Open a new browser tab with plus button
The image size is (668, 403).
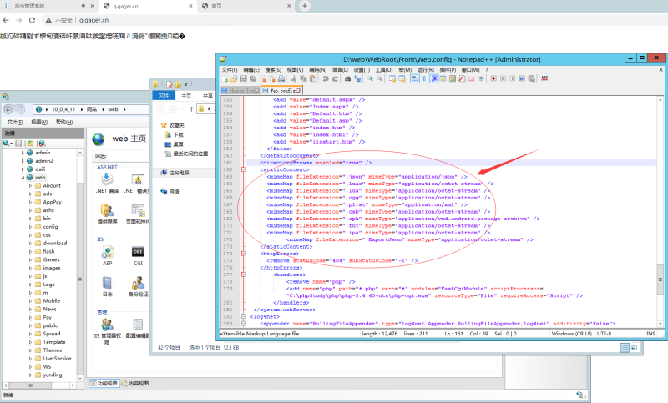pos(305,6)
